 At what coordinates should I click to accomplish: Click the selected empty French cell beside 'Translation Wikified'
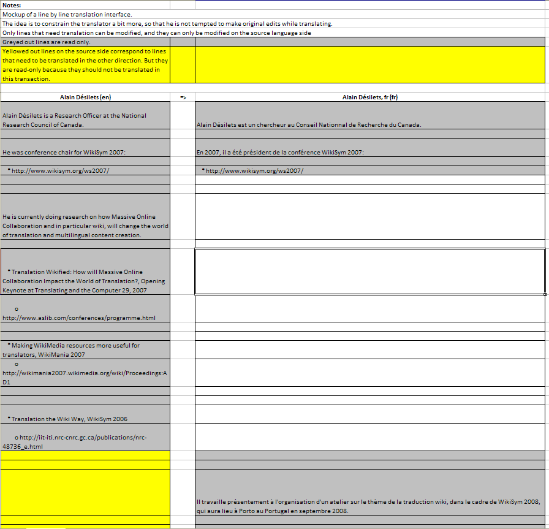pos(370,272)
